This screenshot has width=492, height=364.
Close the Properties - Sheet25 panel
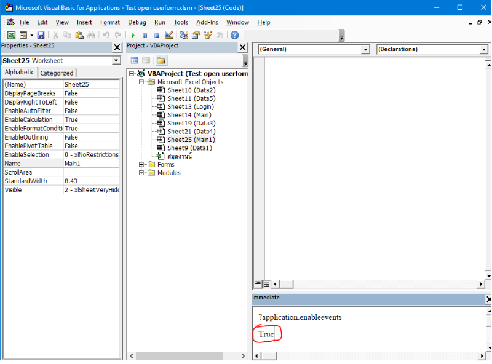[117, 47]
